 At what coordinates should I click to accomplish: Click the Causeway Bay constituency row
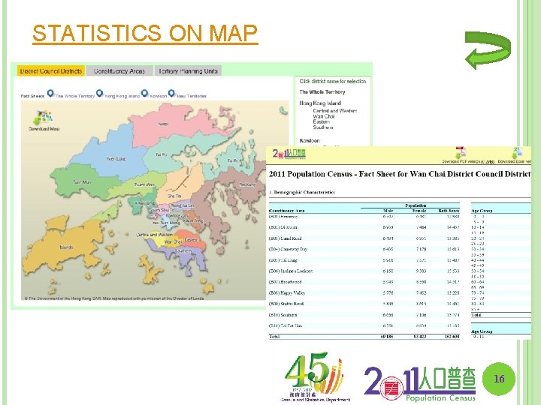pos(364,249)
